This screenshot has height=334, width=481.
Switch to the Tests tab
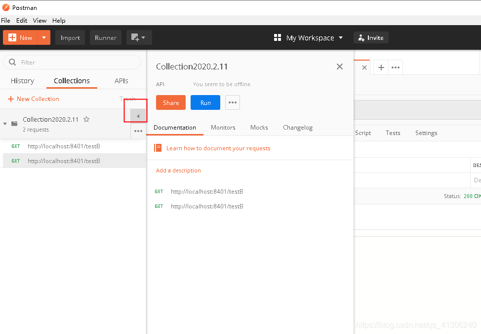coord(393,133)
